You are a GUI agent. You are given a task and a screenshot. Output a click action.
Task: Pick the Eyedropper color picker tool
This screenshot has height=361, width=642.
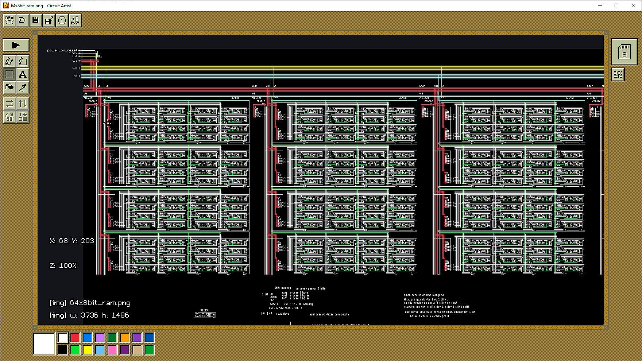(23, 88)
